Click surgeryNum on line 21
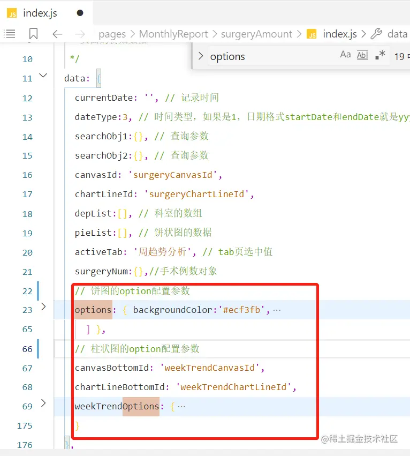Image resolution: width=410 pixels, height=456 pixels. click(101, 271)
